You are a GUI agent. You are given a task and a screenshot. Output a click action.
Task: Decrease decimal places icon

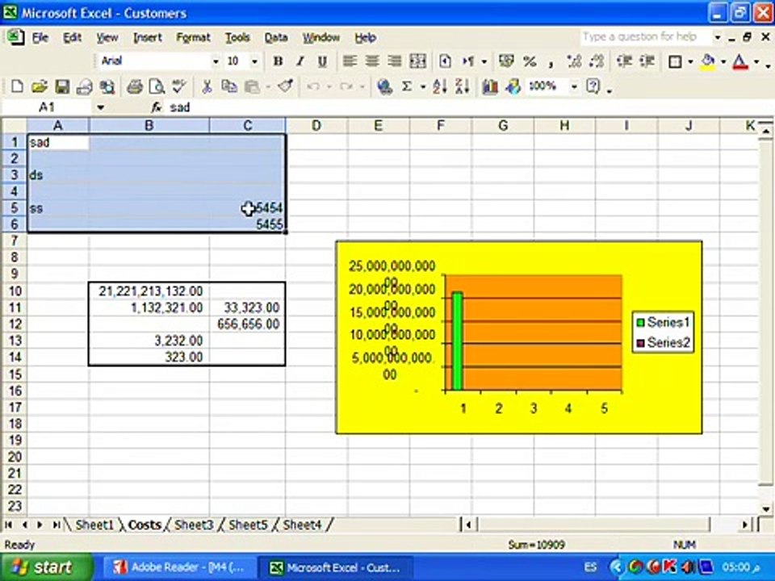coord(597,61)
